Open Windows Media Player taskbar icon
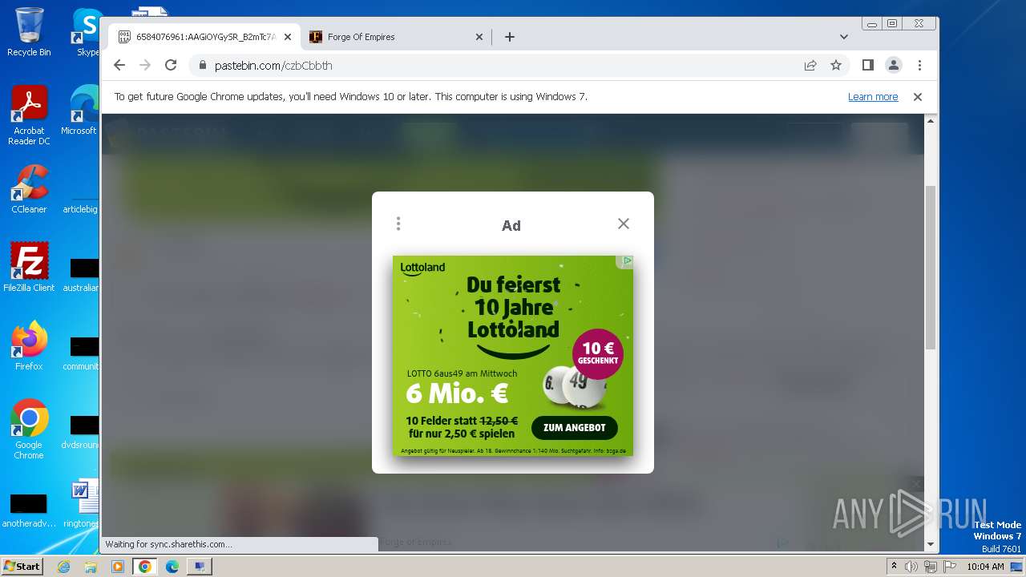The width and height of the screenshot is (1026, 577). point(118,567)
